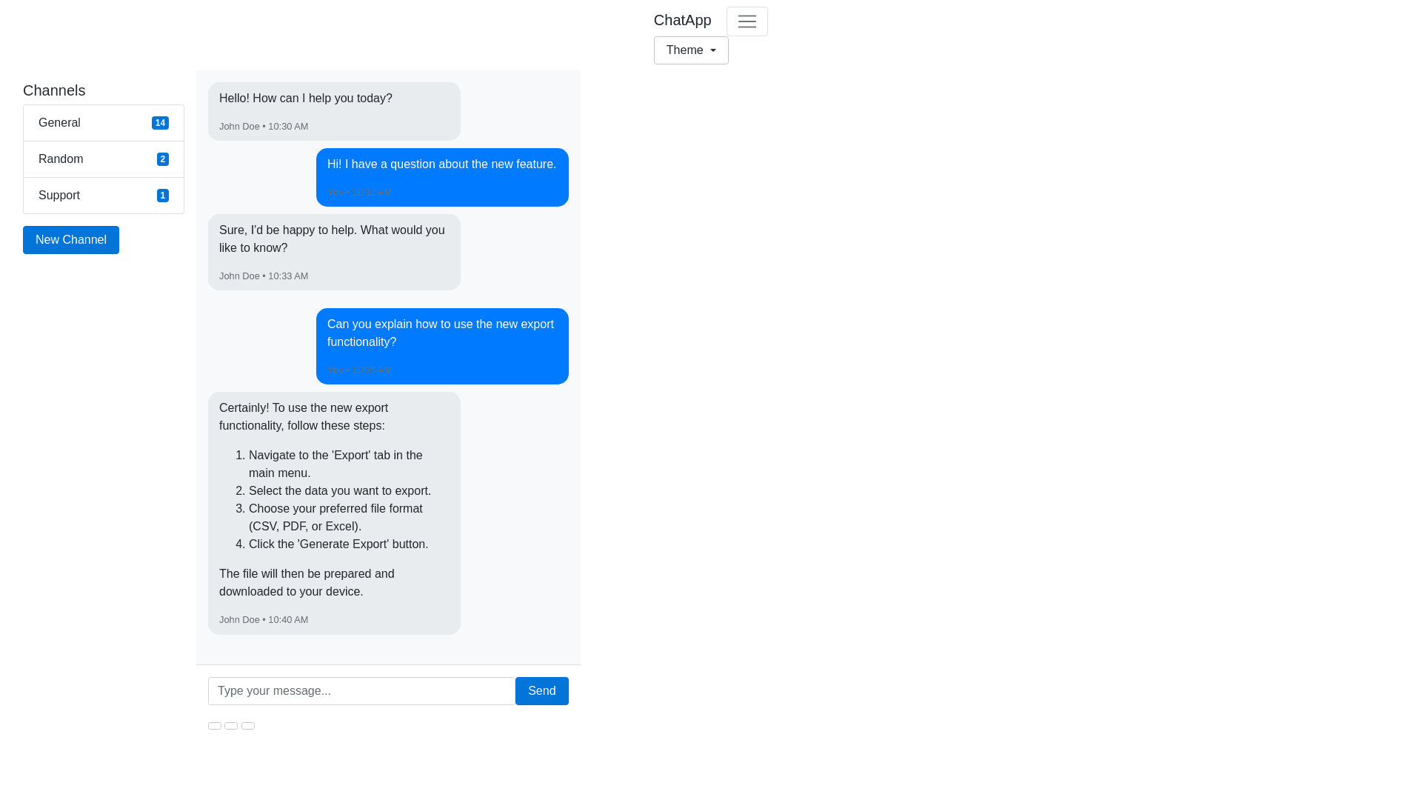Click the unread badge on Support channel
1422x800 pixels.
tap(163, 196)
